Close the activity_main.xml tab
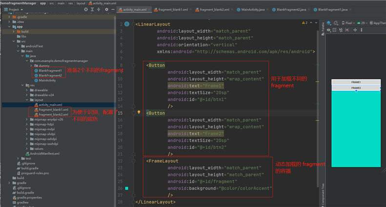The image size is (386, 207). point(149,10)
